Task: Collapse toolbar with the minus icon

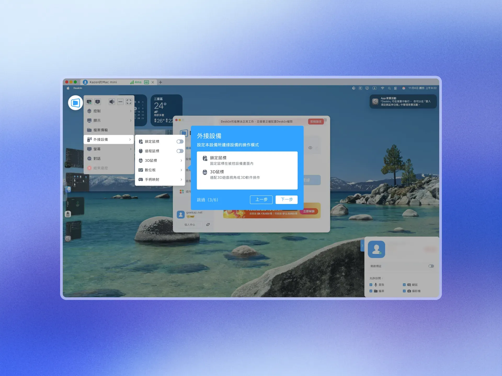Action: pyautogui.click(x=120, y=102)
